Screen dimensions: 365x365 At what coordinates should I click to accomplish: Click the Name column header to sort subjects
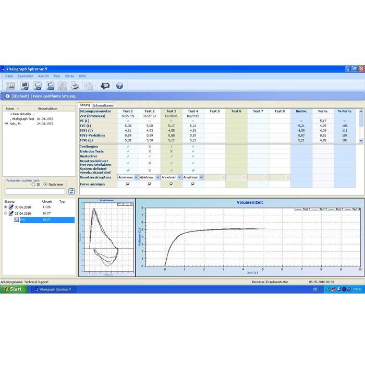click(x=20, y=108)
